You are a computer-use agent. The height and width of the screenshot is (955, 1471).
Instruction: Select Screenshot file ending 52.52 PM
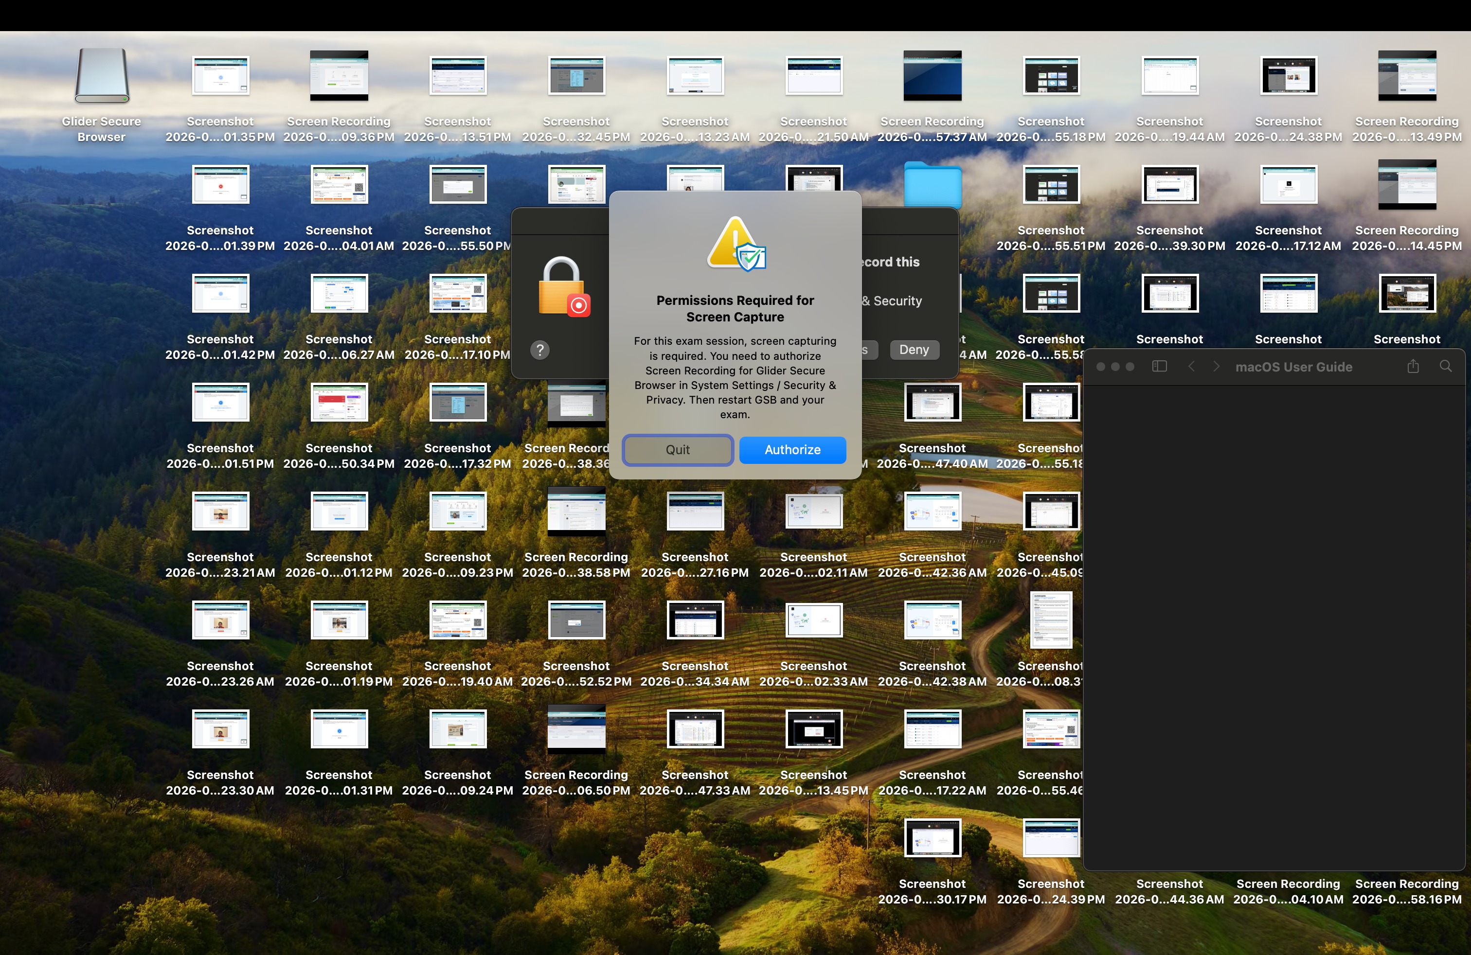tap(576, 619)
